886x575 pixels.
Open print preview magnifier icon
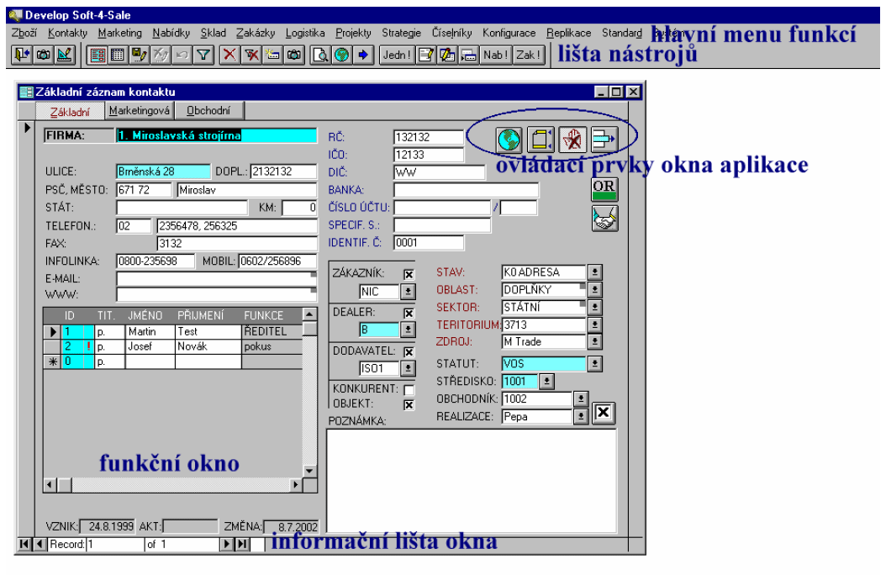point(321,55)
